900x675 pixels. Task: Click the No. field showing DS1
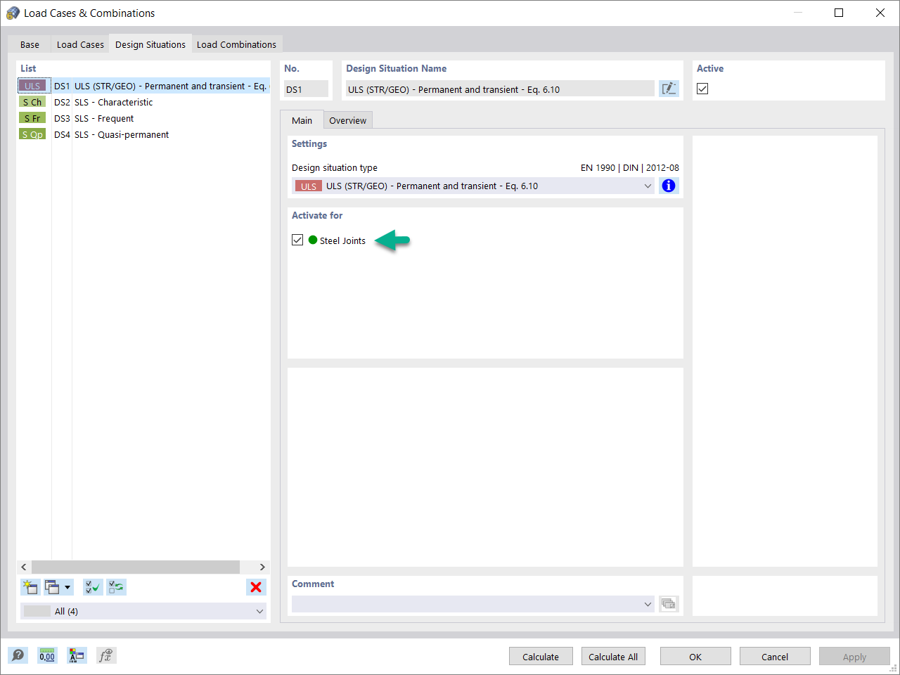point(306,89)
